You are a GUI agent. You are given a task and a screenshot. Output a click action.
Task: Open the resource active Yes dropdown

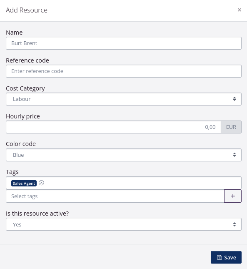124,224
